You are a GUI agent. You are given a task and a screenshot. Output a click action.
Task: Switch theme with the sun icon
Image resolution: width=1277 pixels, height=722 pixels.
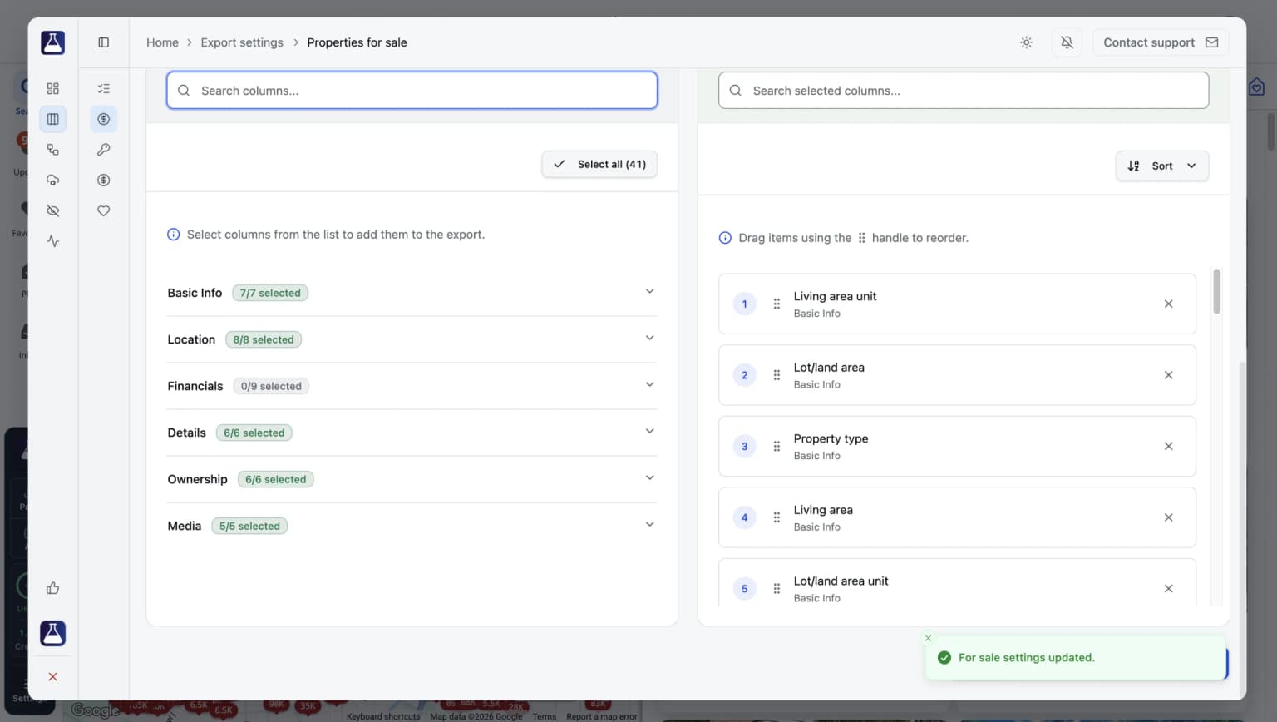(1027, 42)
